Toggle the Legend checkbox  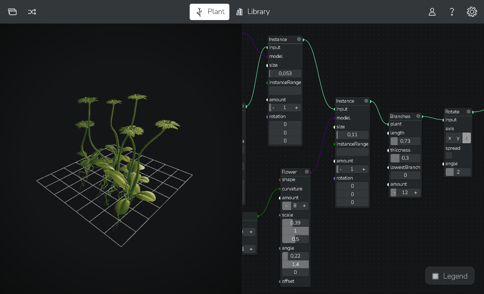click(435, 276)
